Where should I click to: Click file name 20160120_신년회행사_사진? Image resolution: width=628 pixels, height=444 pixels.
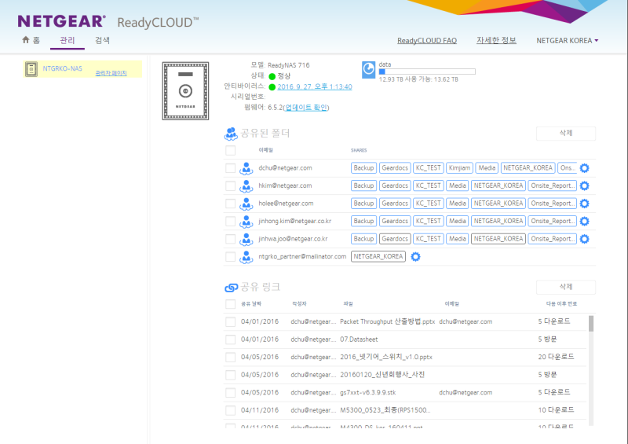click(x=382, y=375)
